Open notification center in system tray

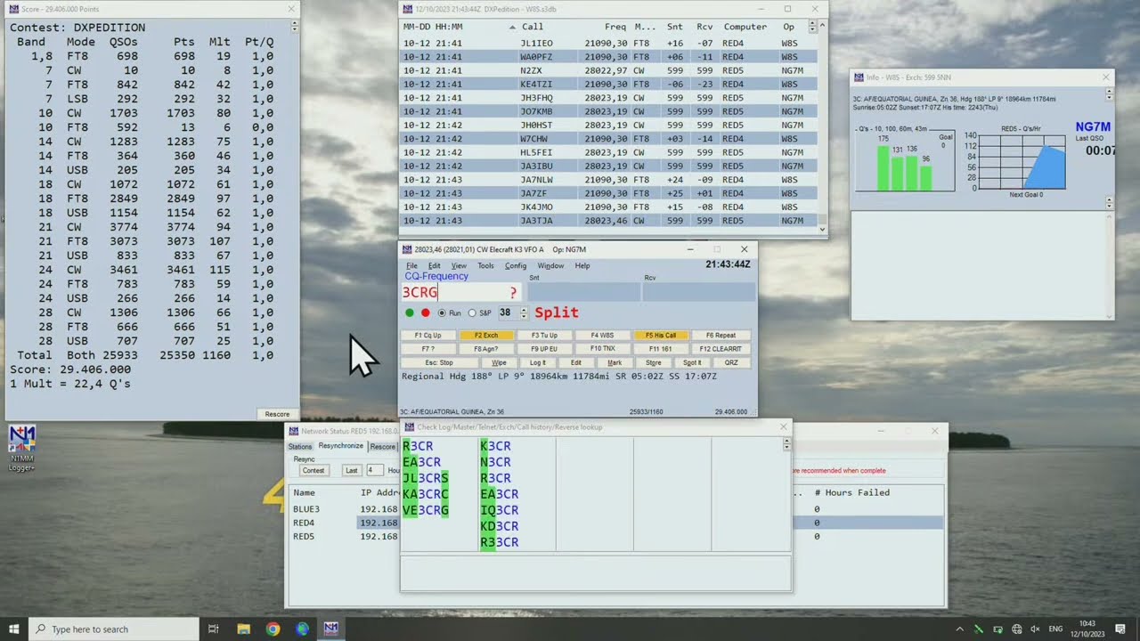pyautogui.click(x=1120, y=629)
